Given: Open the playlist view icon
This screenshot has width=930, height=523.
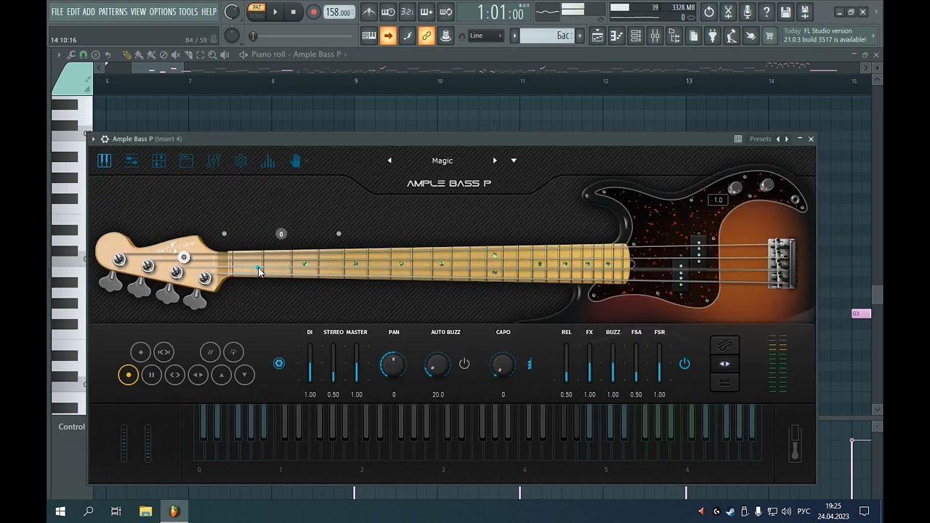Looking at the screenshot, I should point(597,36).
